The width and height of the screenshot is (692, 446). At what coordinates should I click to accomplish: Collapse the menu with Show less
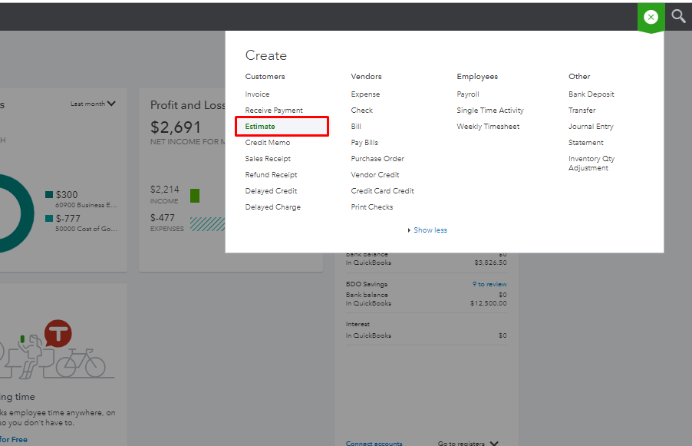point(428,230)
